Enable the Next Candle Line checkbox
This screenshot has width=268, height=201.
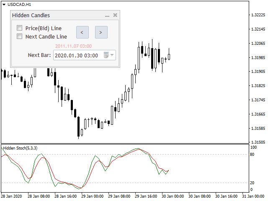point(20,36)
